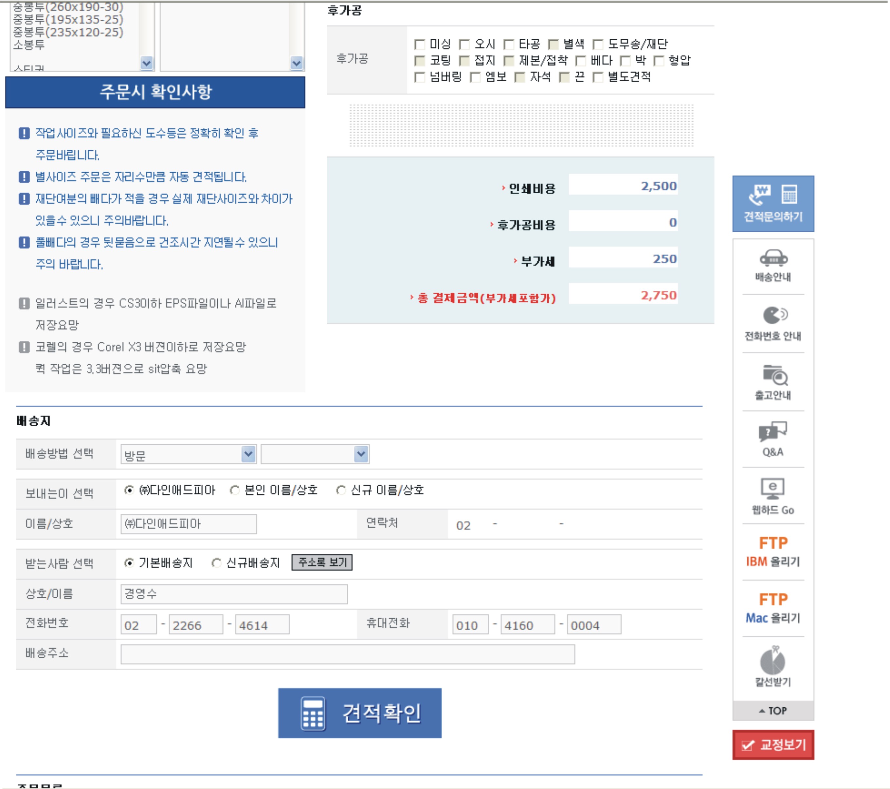Viewport: 890px width, 789px height.
Task: Select the 신규배송지 radio button
Action: point(216,563)
